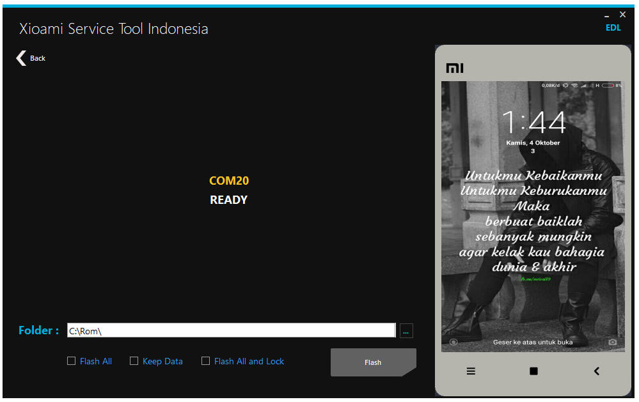
Task: Open the folder browse ellipsis button
Action: click(406, 330)
